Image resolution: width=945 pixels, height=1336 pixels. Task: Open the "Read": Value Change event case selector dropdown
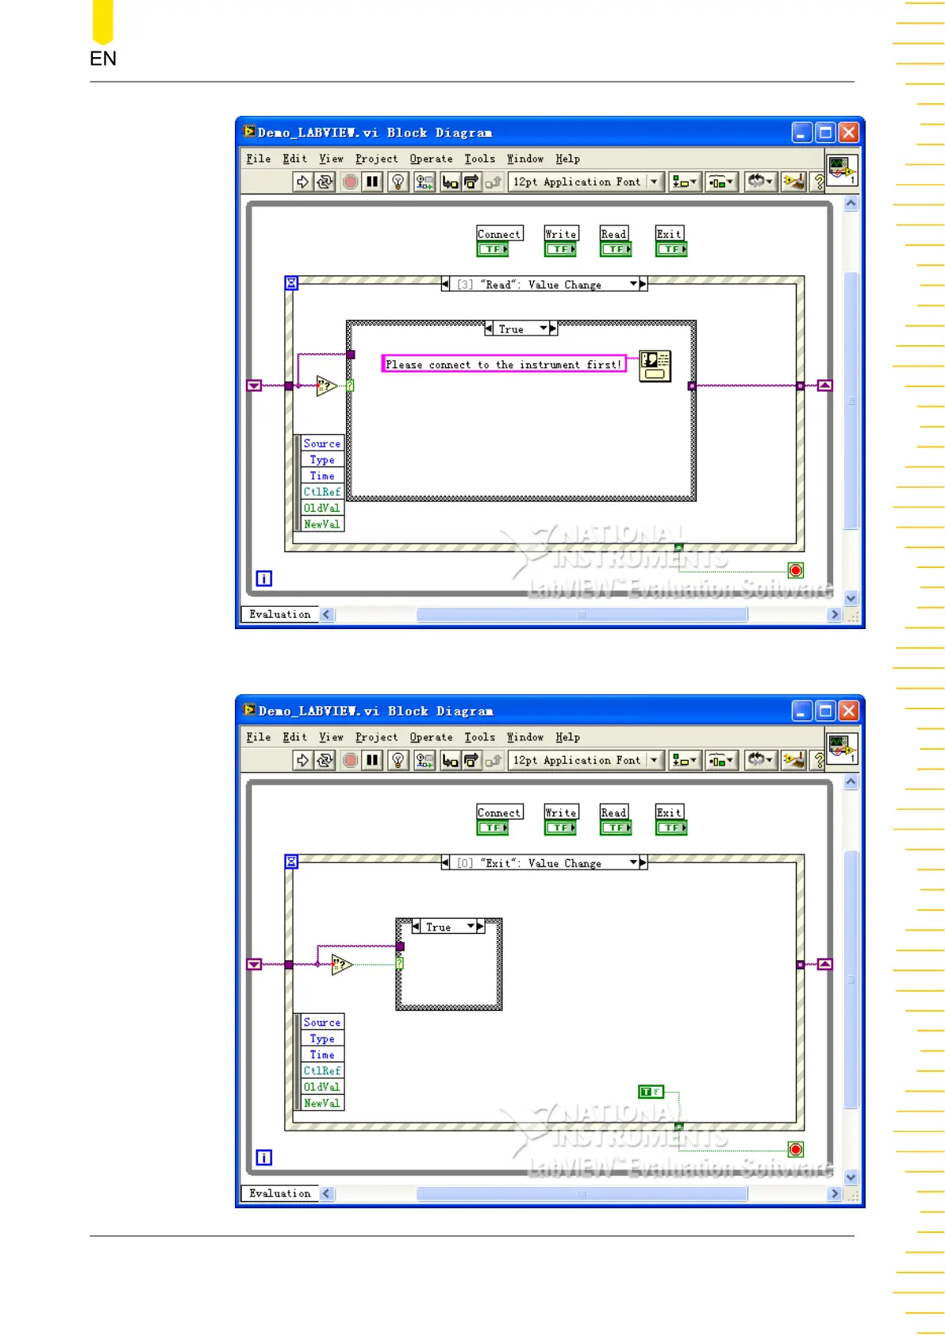[x=633, y=284]
